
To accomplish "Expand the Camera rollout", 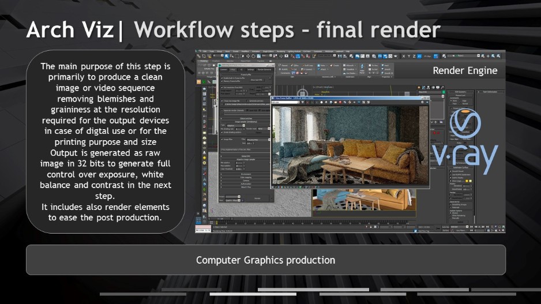I will click(246, 181).
